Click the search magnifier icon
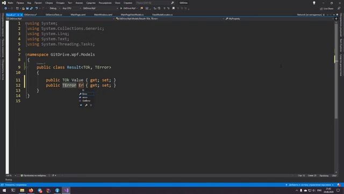Image resolution: width=344 pixels, height=194 pixels. coord(173,3)
